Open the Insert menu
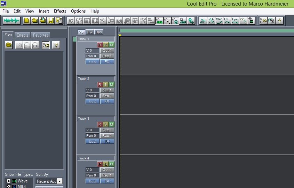This screenshot has width=294, height=188. [44, 11]
